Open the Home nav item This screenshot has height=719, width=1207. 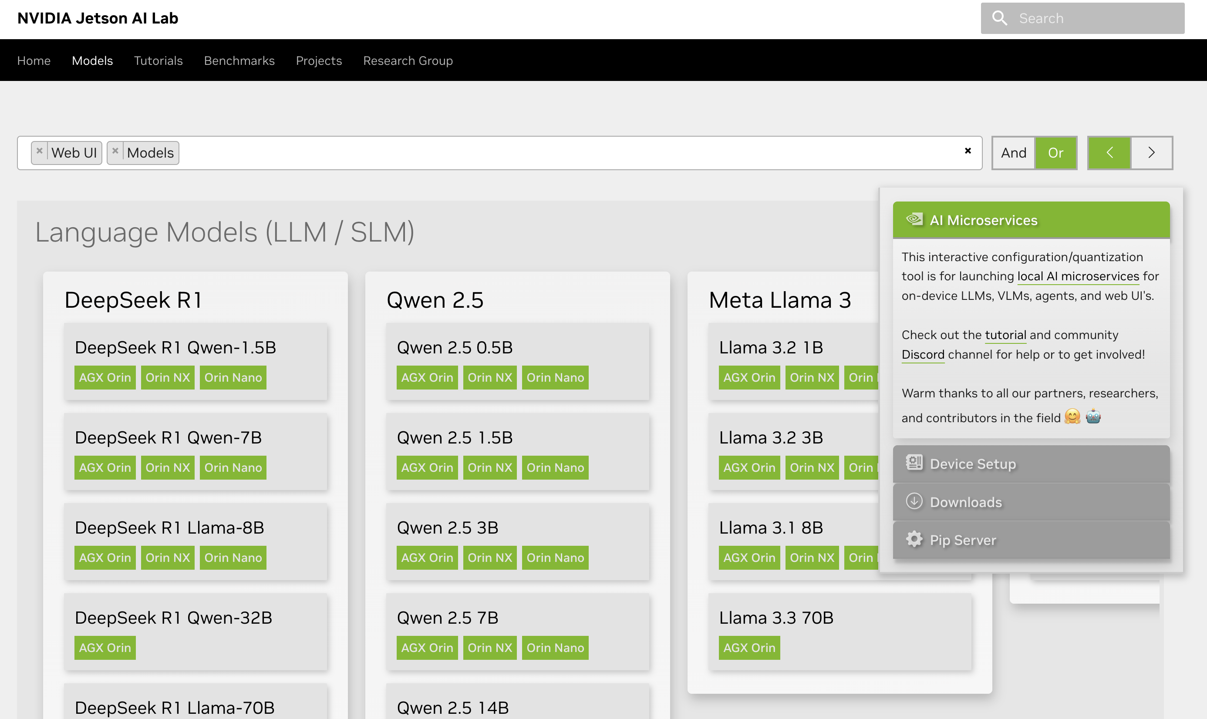pos(34,60)
